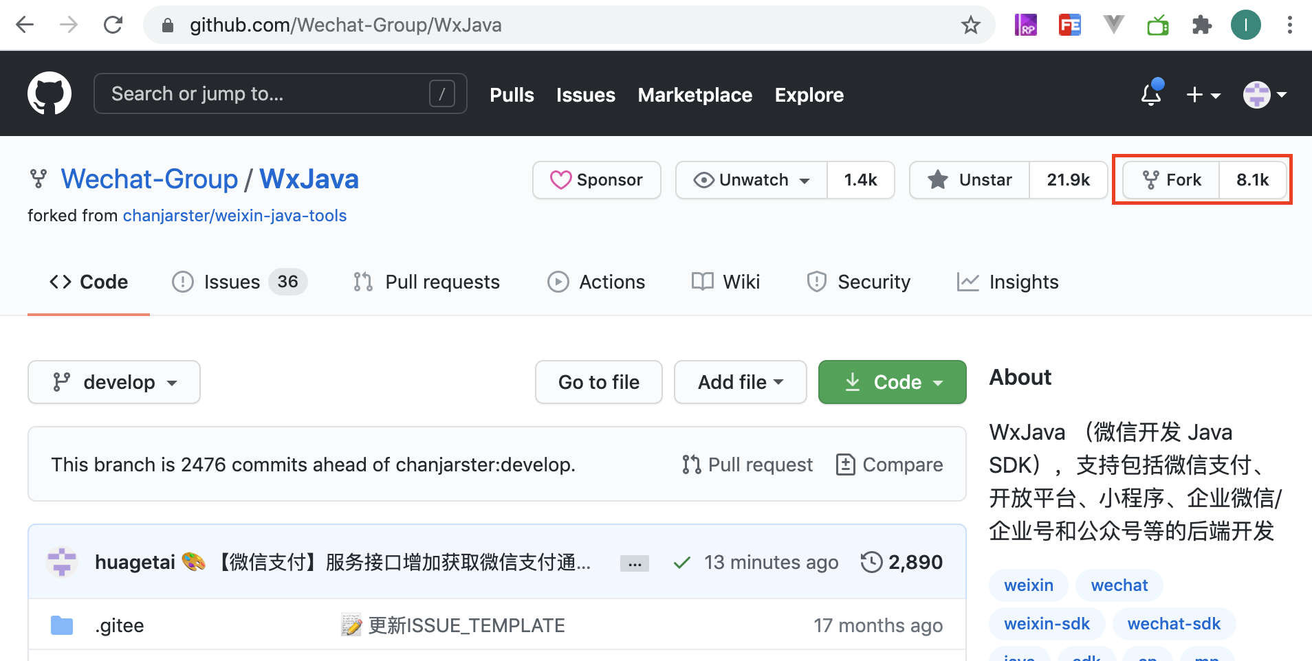1312x661 pixels.
Task: Open the Vue devtools extension
Action: click(x=1113, y=25)
